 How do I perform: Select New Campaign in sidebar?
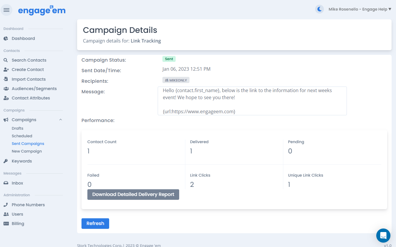click(26, 151)
